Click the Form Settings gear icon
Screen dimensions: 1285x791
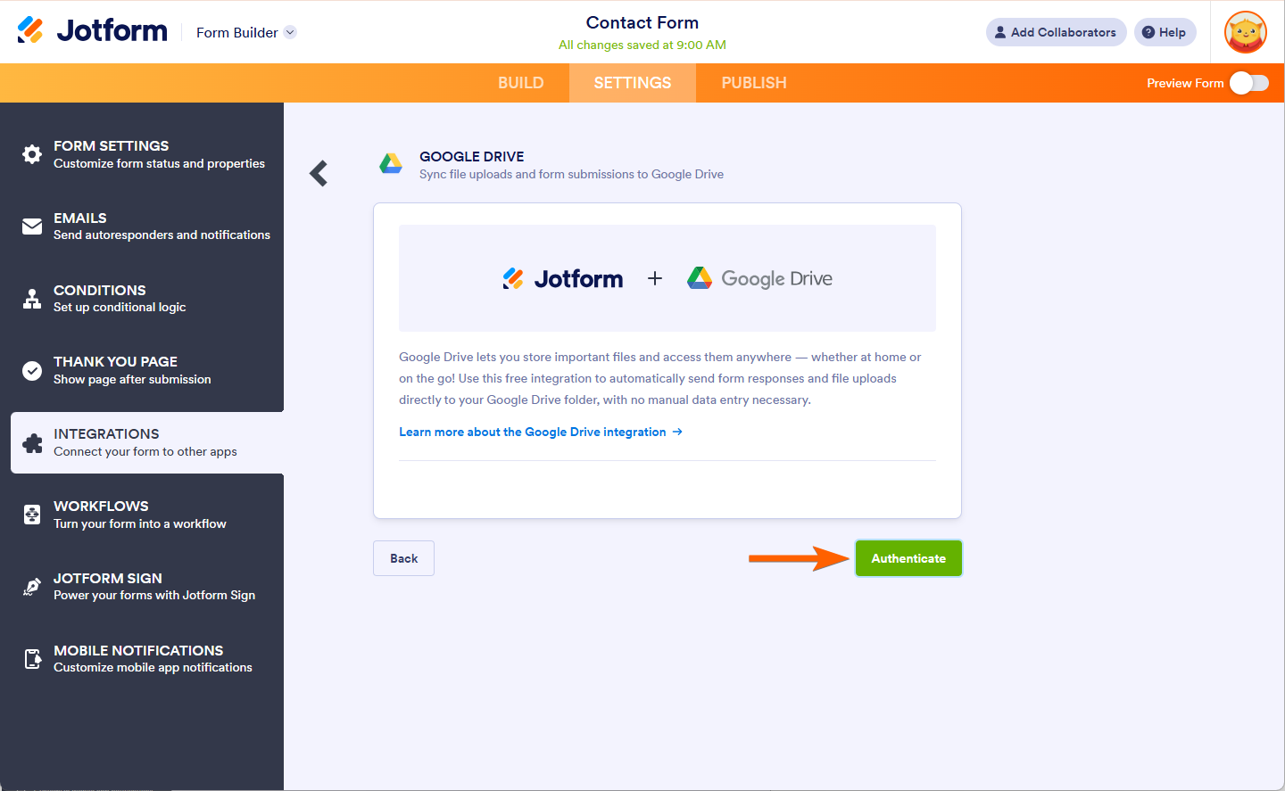[32, 154]
